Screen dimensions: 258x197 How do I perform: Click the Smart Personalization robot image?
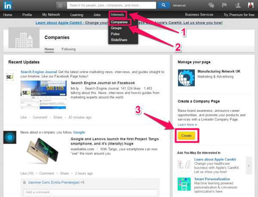[184, 184]
